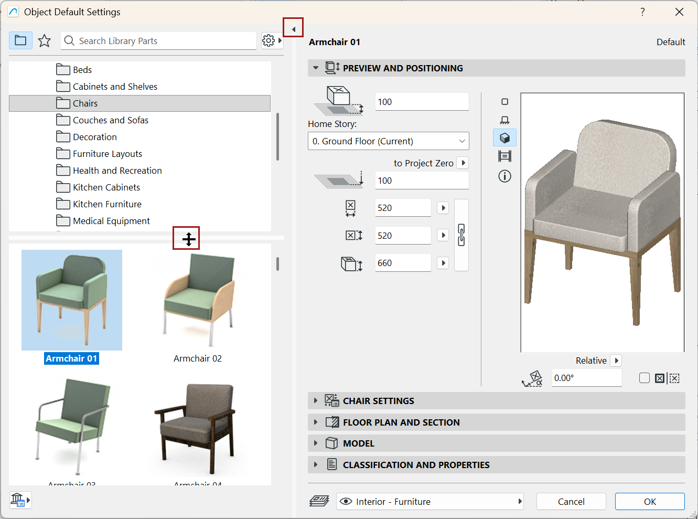Image resolution: width=698 pixels, height=519 pixels.
Task: Select preview picture film icon
Action: 504,156
